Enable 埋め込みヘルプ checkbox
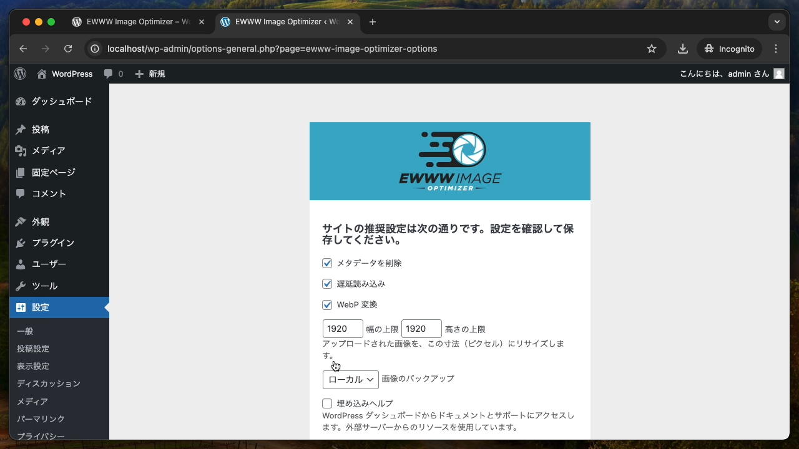 pos(327,403)
